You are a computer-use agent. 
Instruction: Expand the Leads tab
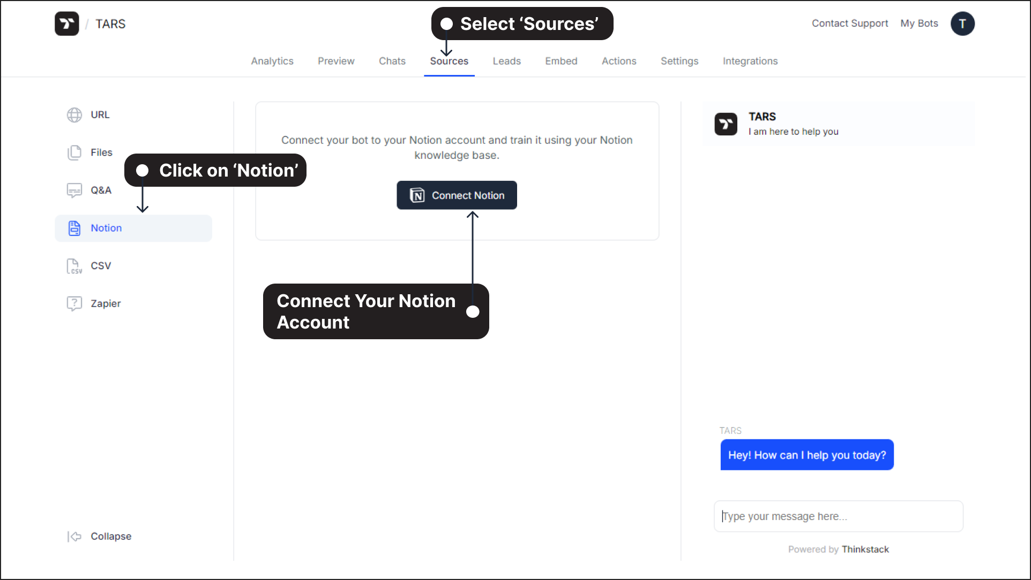507,61
